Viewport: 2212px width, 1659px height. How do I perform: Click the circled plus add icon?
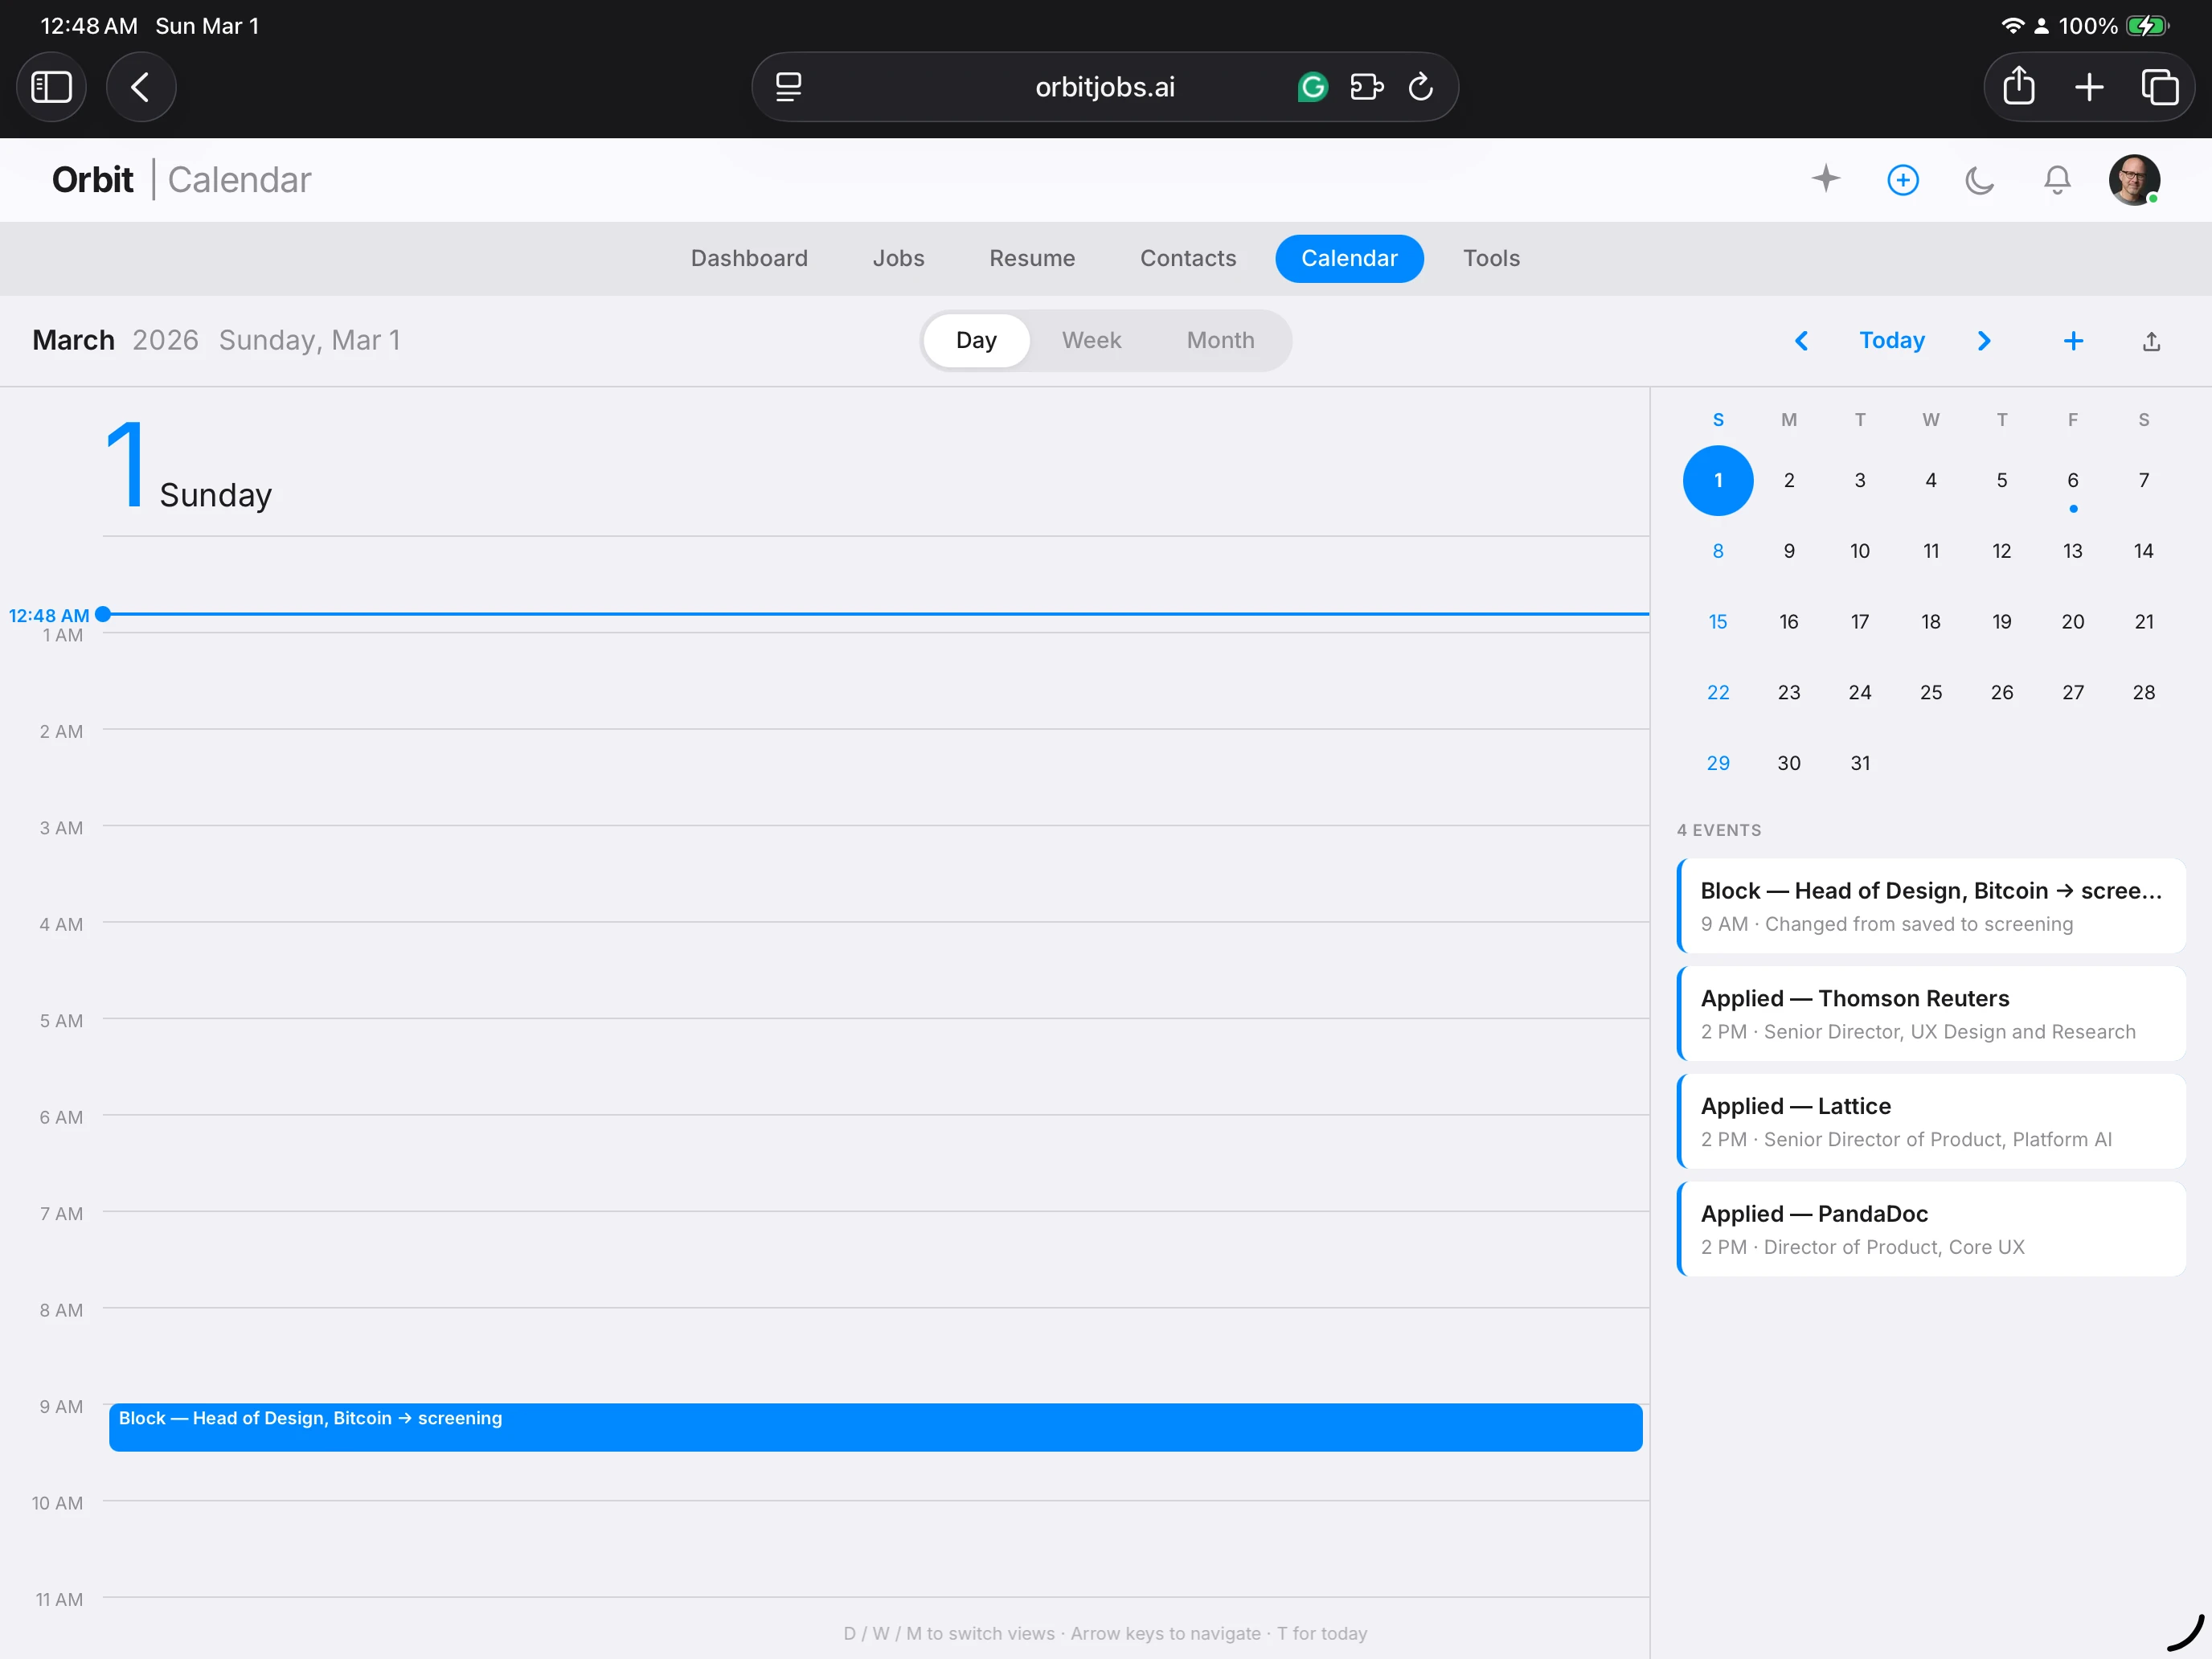[x=1902, y=180]
